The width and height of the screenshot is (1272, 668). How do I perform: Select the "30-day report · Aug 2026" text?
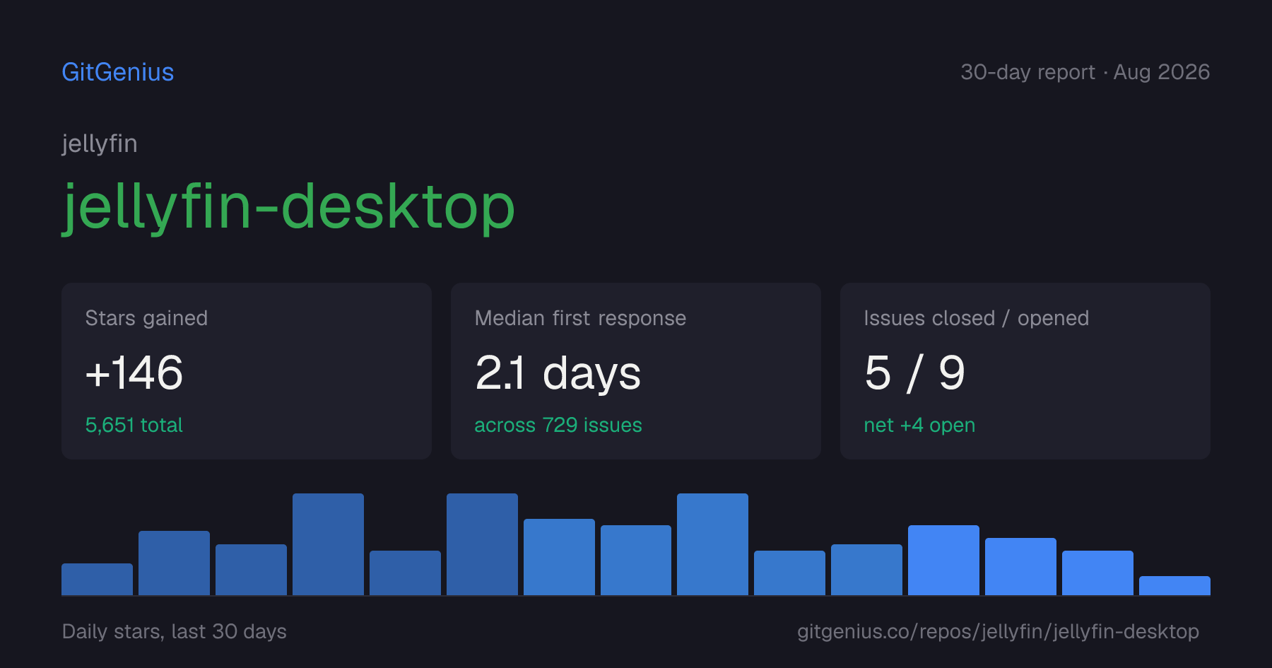[x=1085, y=72]
